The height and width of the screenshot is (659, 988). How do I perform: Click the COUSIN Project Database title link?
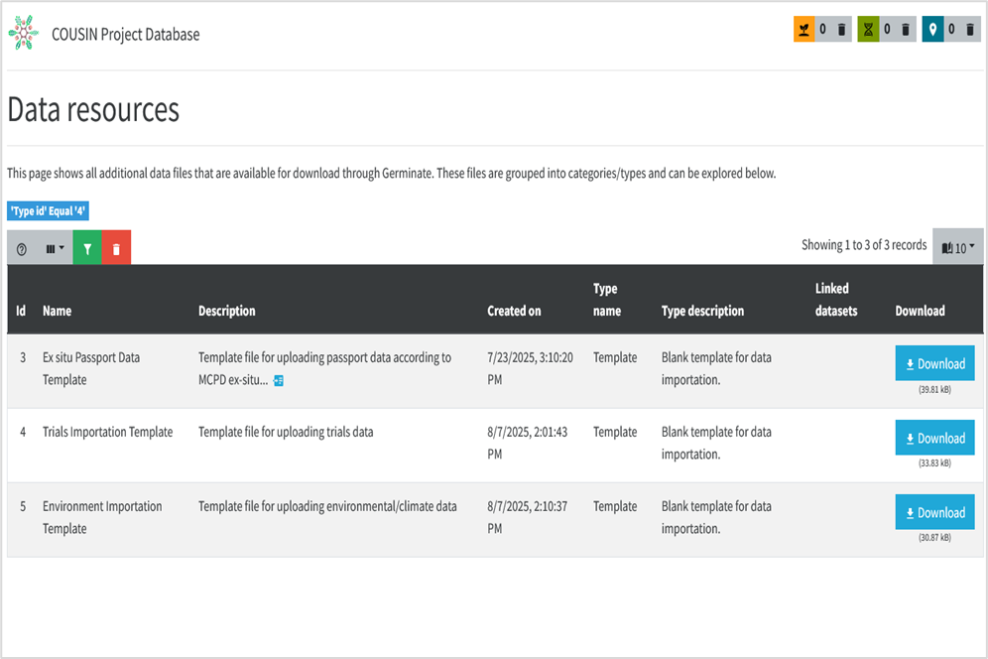coord(125,35)
